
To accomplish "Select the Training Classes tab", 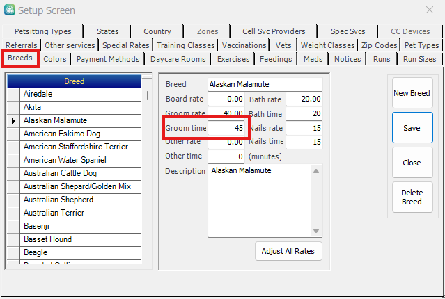I will pos(186,45).
